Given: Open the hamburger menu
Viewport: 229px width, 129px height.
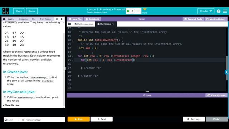Looking at the screenshot, I should pyautogui.click(x=225, y=11).
